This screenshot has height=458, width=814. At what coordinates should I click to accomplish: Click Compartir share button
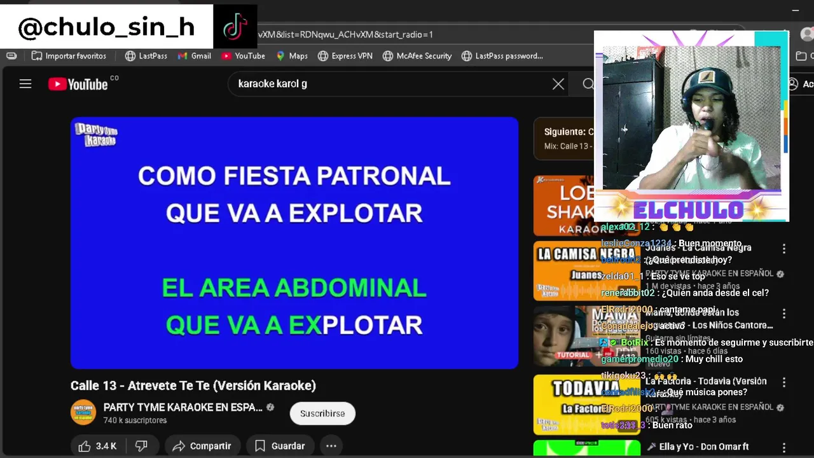202,446
